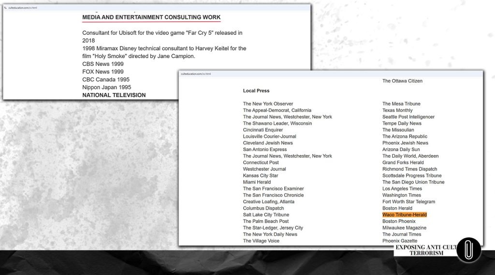Click 'The Journal Times'
Image resolution: width=495 pixels, height=275 pixels.
pyautogui.click(x=402, y=234)
